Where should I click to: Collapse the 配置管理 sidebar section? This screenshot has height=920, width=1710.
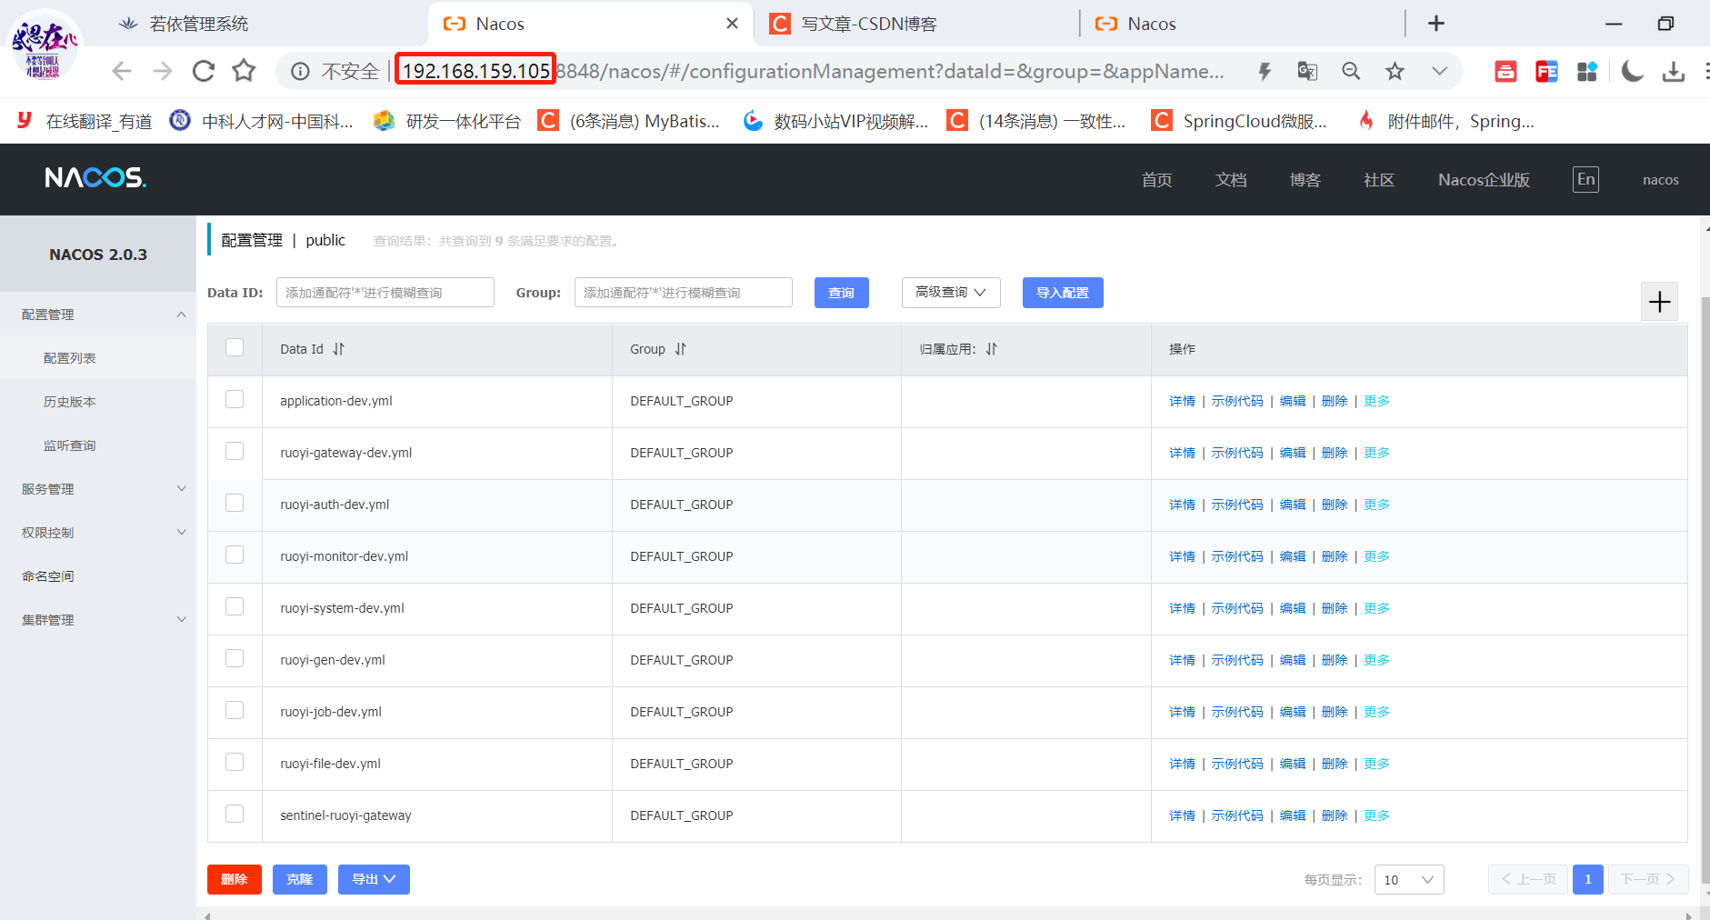click(x=98, y=315)
